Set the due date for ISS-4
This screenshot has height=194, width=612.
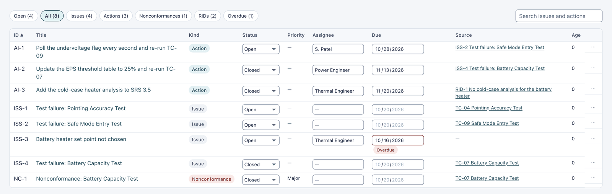(398, 165)
